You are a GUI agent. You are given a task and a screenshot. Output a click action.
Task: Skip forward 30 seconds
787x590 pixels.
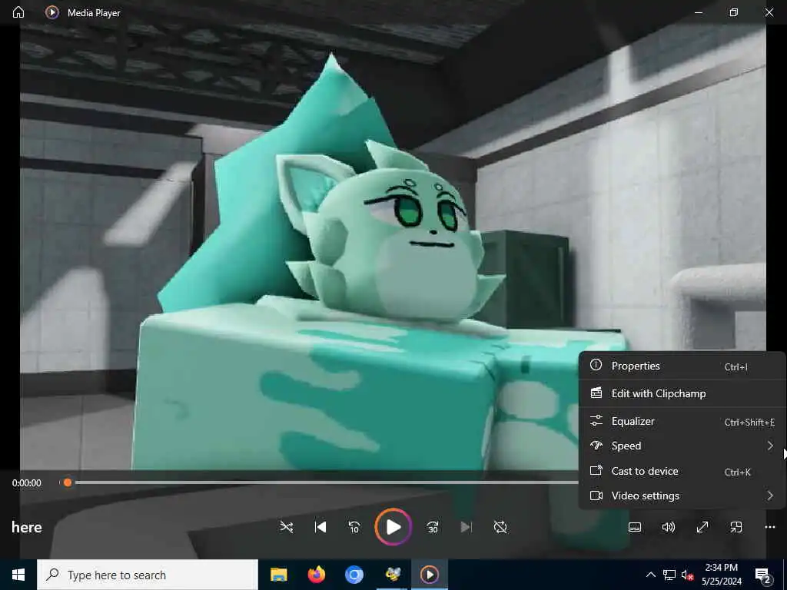(433, 527)
